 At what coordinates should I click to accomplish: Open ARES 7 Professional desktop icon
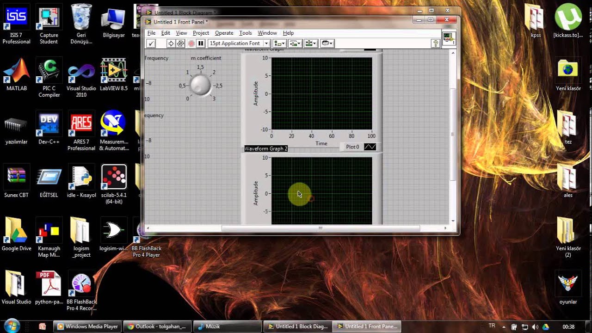click(81, 131)
